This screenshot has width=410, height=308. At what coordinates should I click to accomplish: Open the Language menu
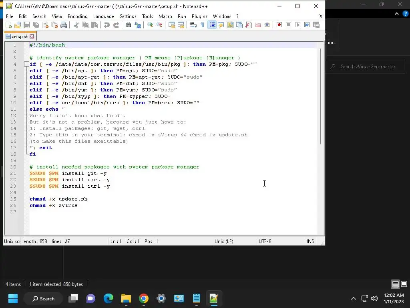click(x=104, y=16)
